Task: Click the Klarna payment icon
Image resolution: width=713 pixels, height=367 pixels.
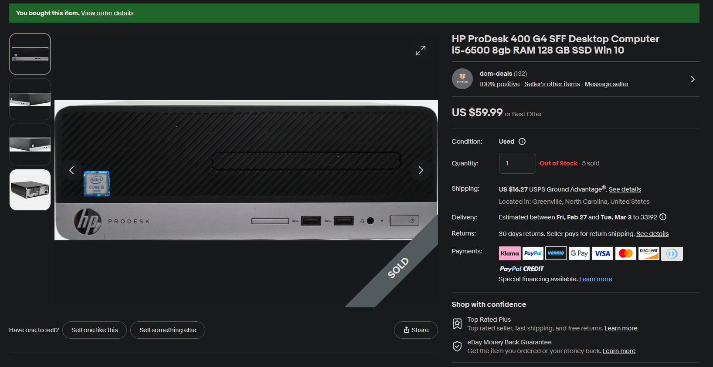Action: coord(510,253)
